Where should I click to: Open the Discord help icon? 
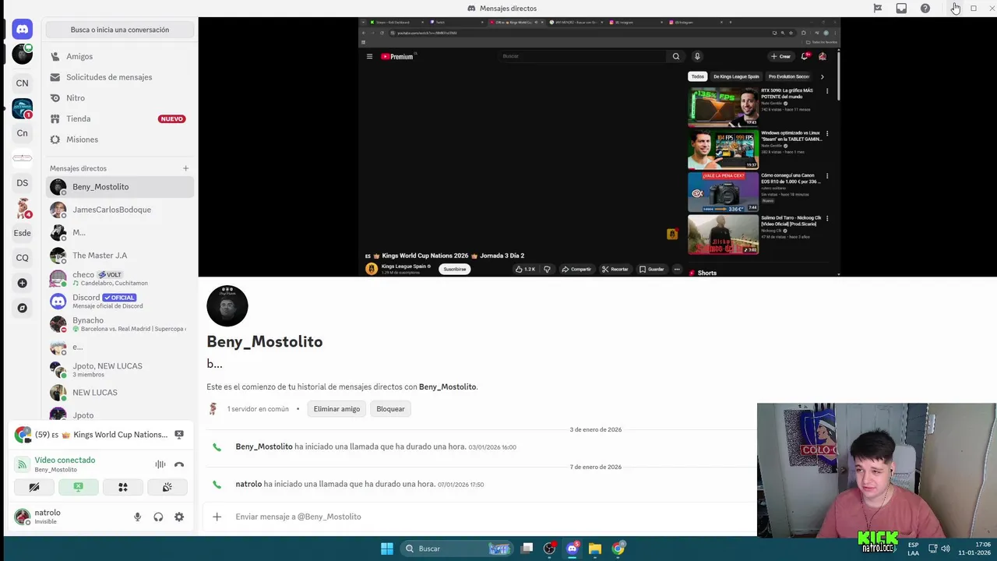point(925,8)
